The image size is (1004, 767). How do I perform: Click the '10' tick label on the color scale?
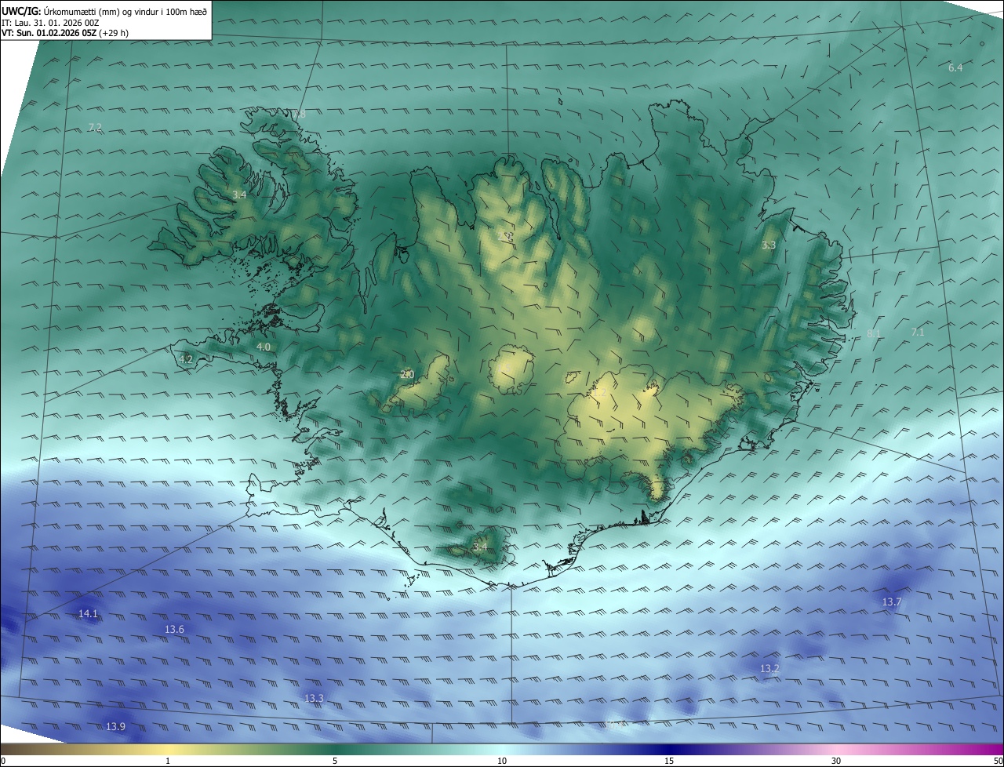tap(502, 761)
